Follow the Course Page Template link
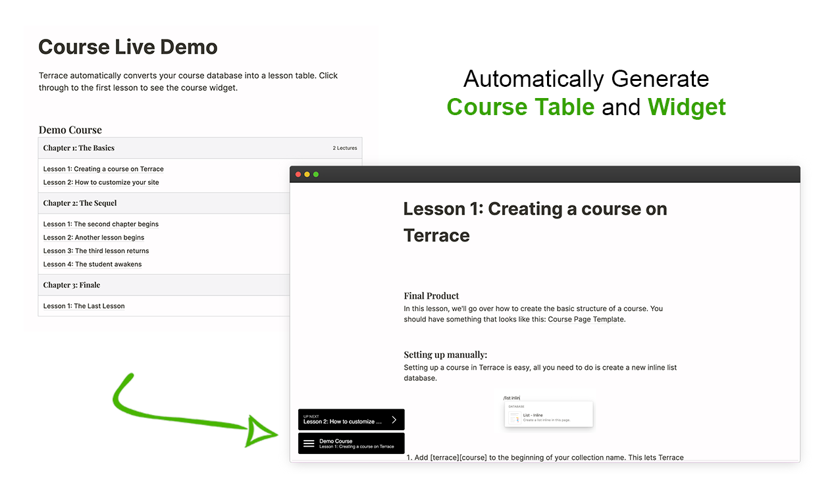 pos(586,319)
